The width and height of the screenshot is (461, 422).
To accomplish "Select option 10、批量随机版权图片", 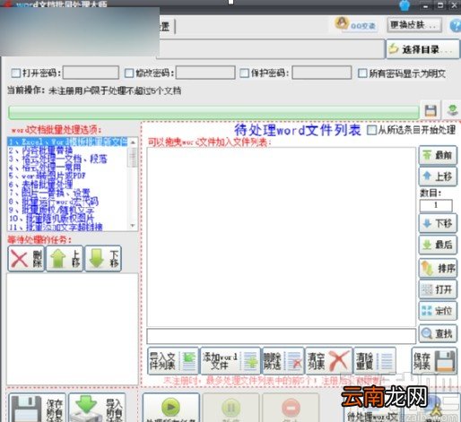I will coord(51,218).
